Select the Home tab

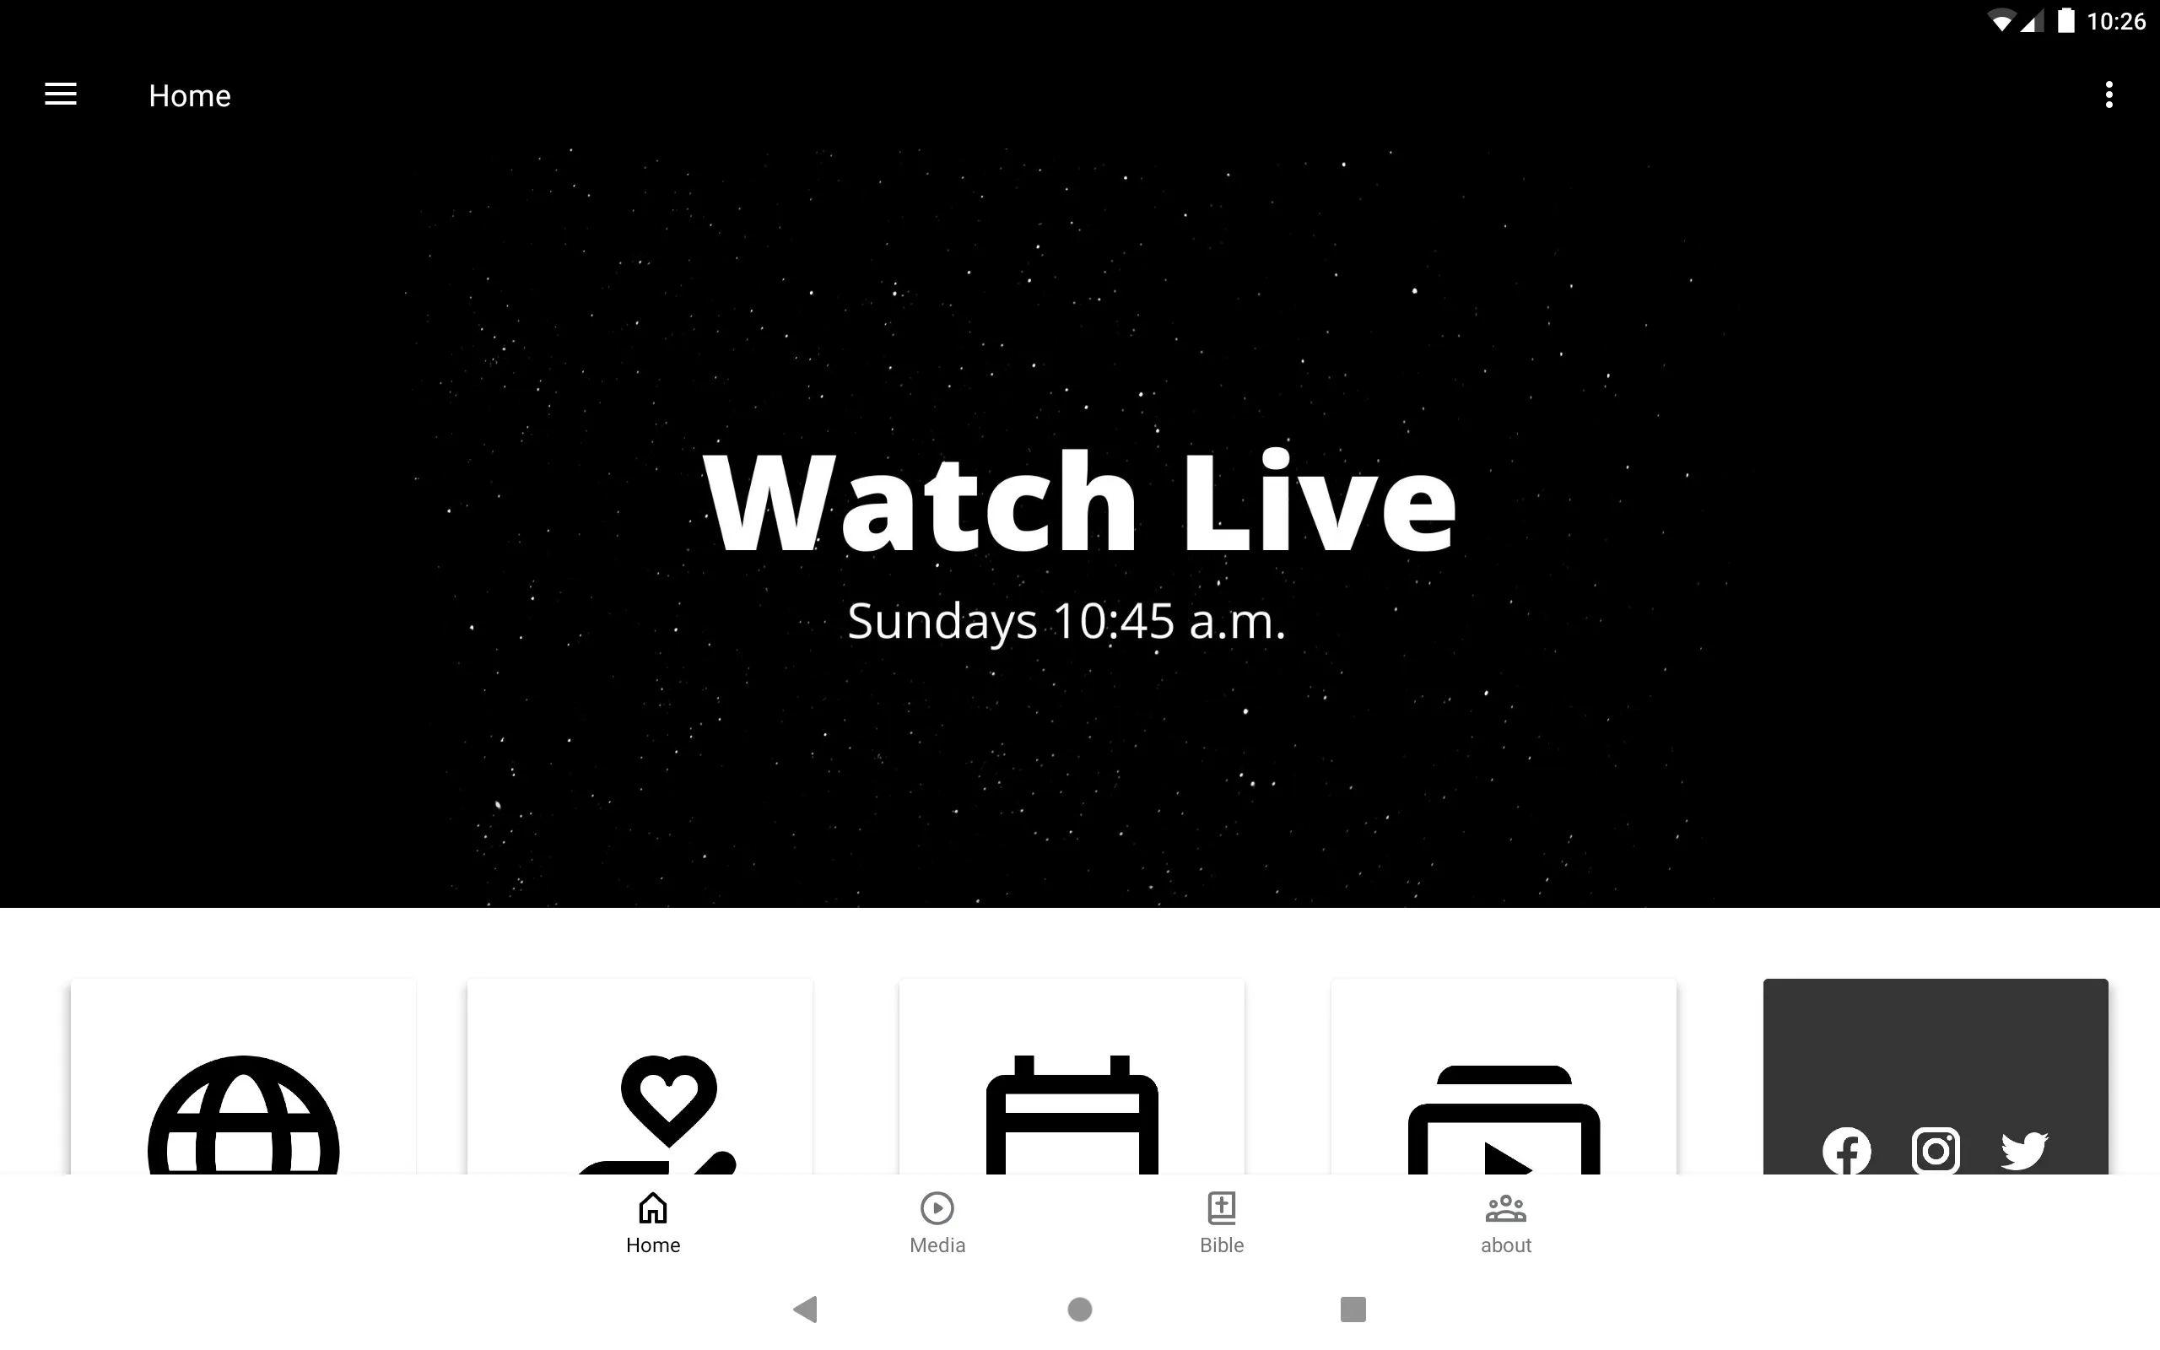(x=653, y=1223)
